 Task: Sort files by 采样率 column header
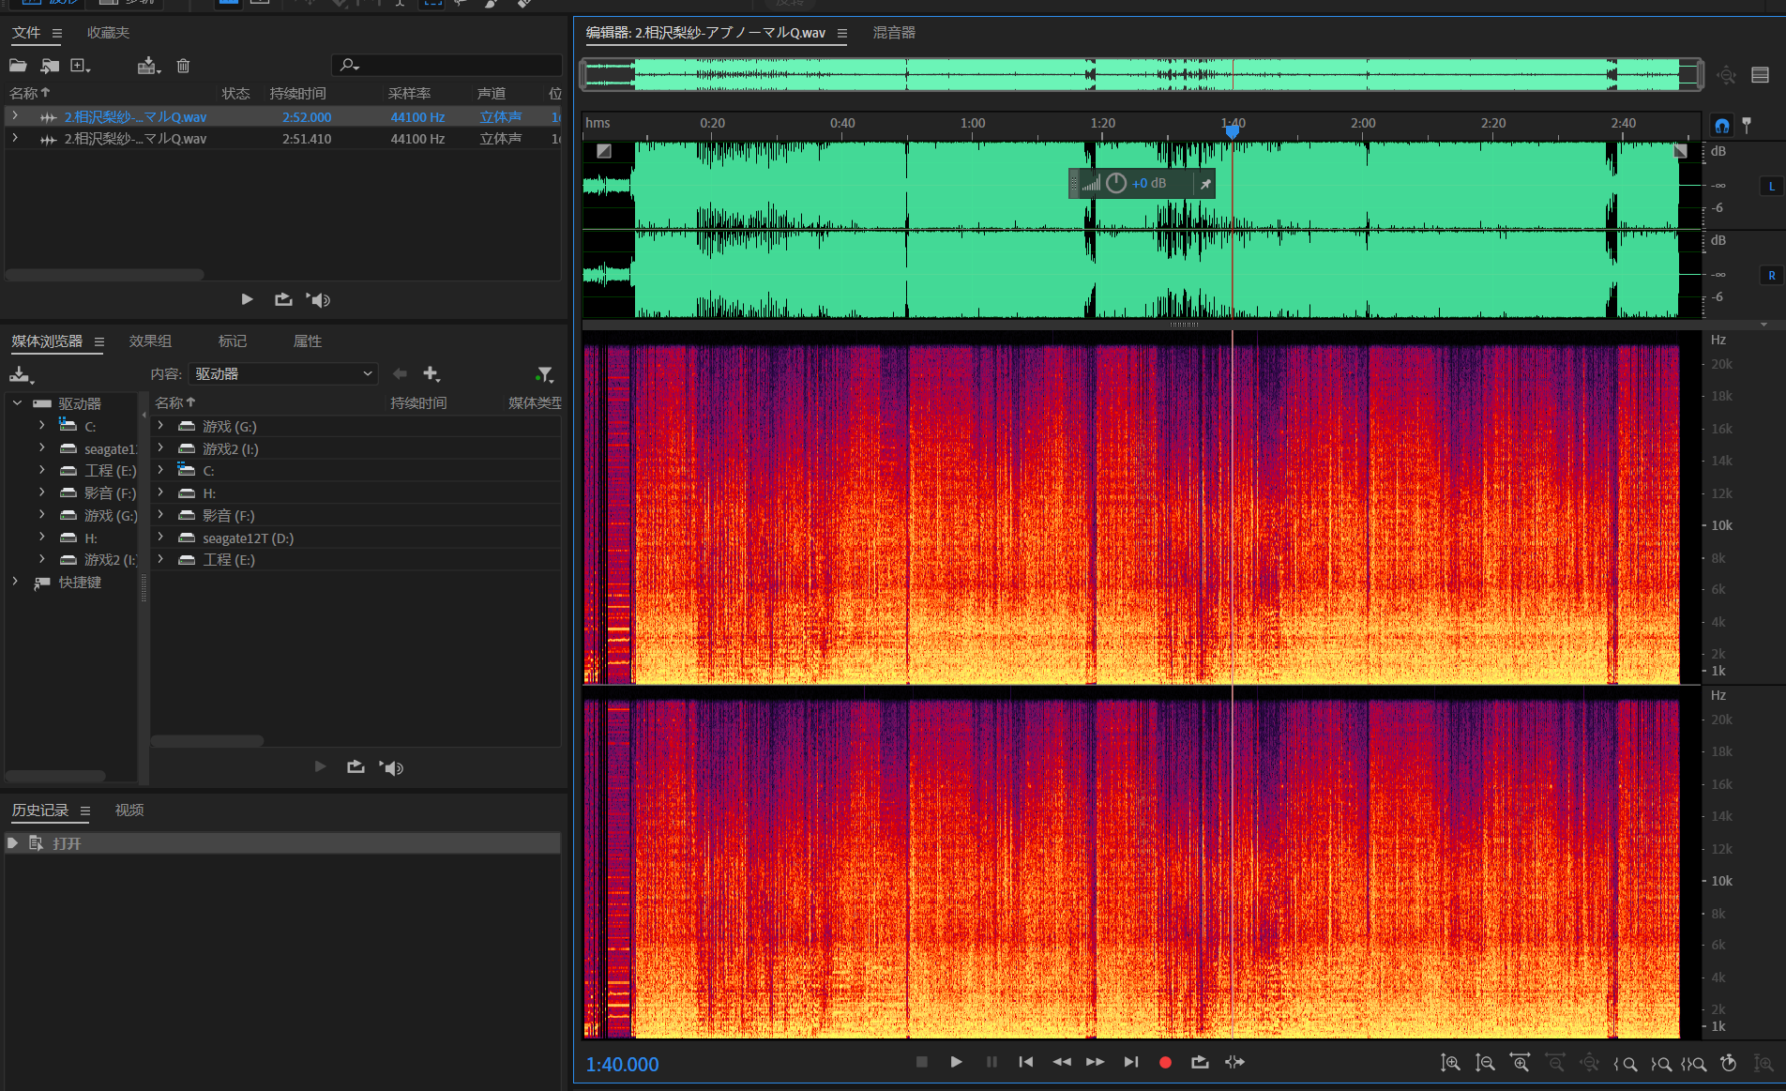pyautogui.click(x=410, y=94)
